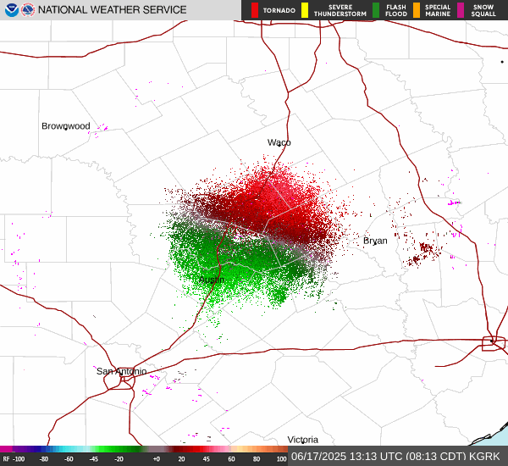The width and height of the screenshot is (508, 466).
Task: Click the orange Special Marine legend swatch
Action: tap(417, 10)
